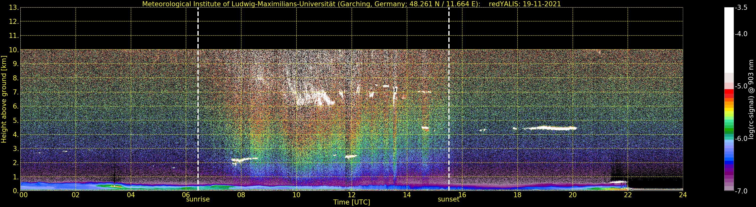Click the '22' time tick label
Image resolution: width=756 pixels, height=207 pixels.
(628, 195)
